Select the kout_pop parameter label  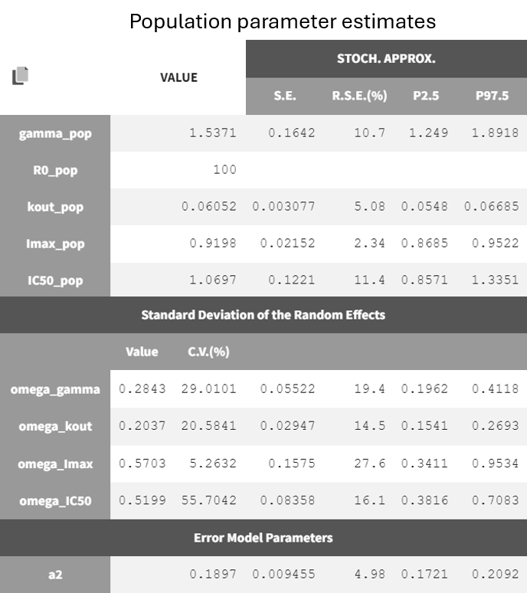pos(55,207)
